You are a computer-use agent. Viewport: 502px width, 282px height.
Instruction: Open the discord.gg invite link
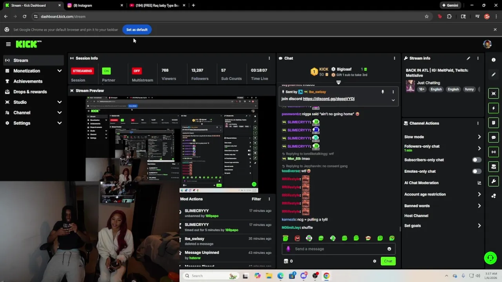click(329, 99)
